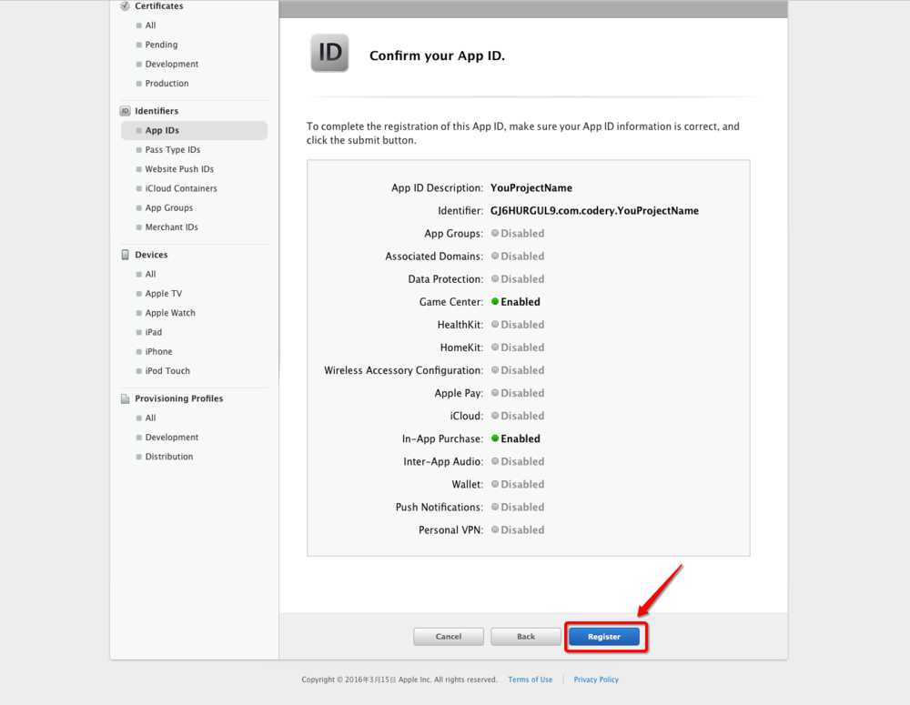Open Development provisioning profiles

click(171, 437)
